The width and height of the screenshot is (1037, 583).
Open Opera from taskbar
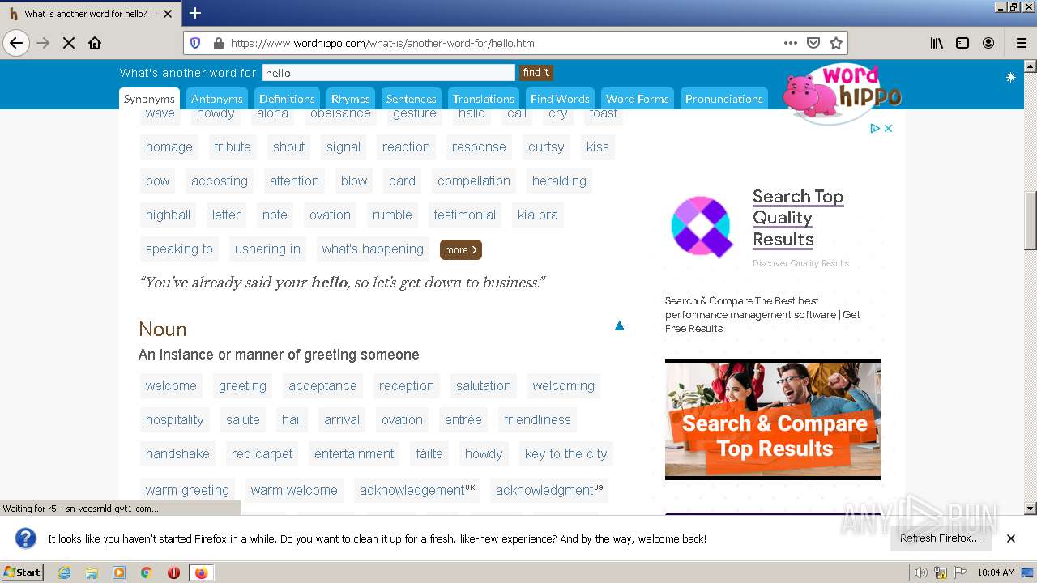pyautogui.click(x=173, y=572)
